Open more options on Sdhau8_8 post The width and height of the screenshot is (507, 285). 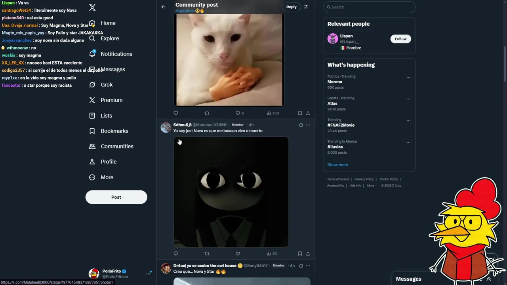coord(308,125)
